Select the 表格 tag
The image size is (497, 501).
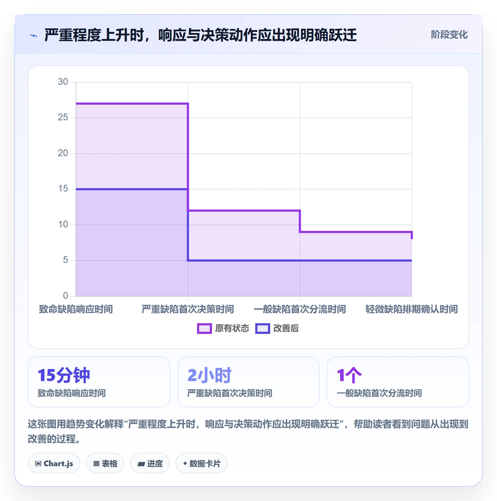(x=105, y=463)
